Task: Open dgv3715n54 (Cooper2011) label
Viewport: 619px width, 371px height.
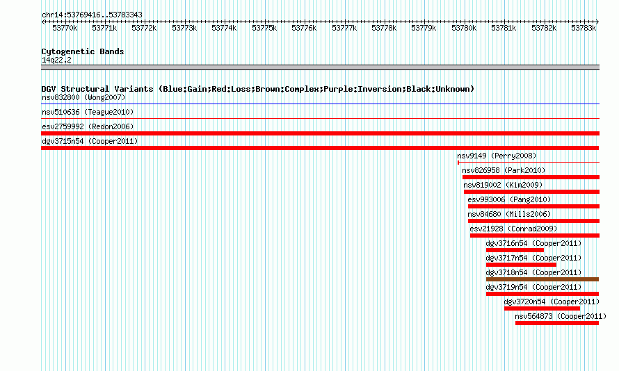Action: (90, 141)
